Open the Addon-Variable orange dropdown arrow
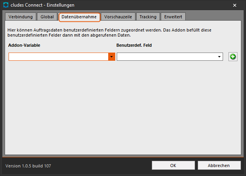 coord(112,57)
